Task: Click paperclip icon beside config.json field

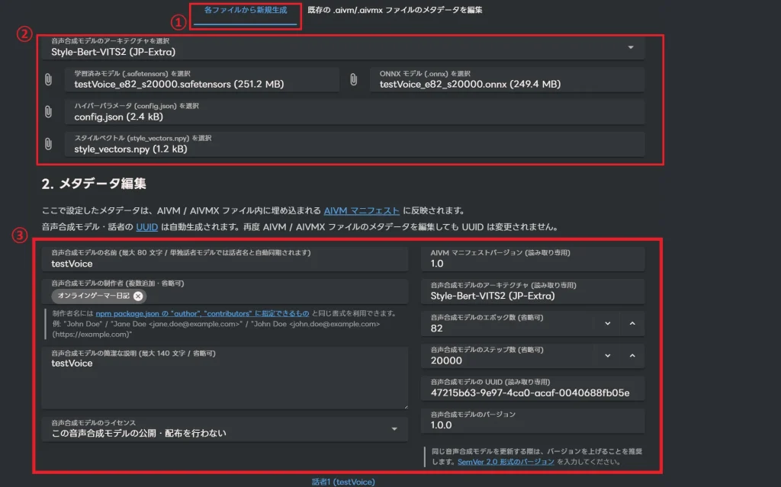Action: (x=48, y=112)
